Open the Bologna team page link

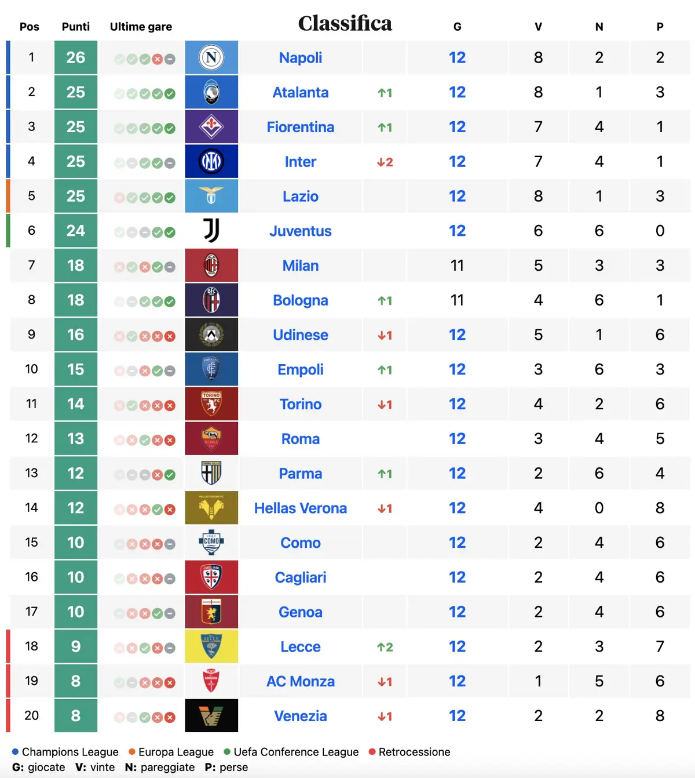coord(301,300)
